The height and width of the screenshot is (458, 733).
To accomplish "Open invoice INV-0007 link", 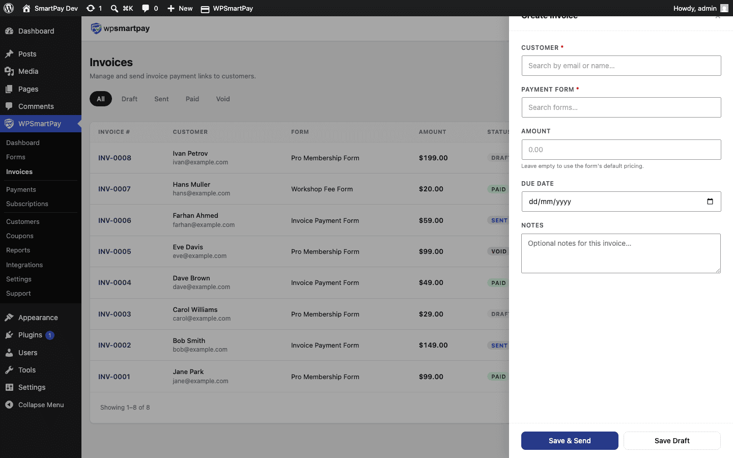I will (115, 189).
